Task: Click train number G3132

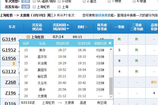Action: pyautogui.click(x=9, y=71)
